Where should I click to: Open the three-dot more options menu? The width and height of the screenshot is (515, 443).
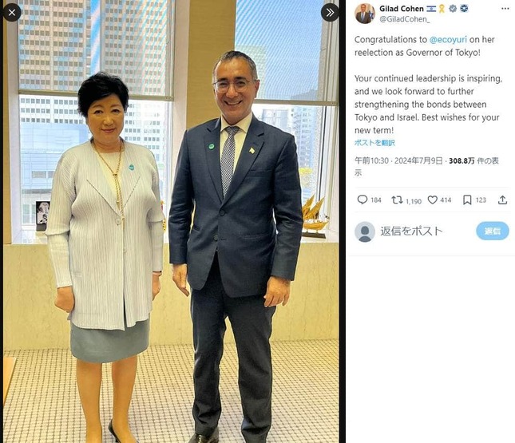tap(505, 9)
